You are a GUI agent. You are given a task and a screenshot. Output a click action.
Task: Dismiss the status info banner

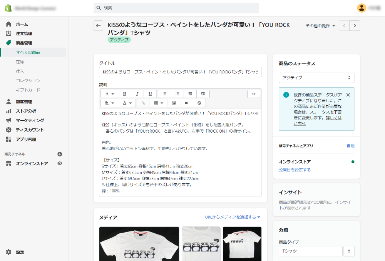[x=348, y=95]
